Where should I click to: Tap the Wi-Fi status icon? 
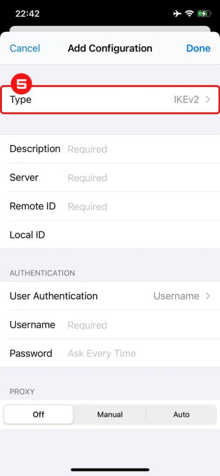[x=190, y=13]
